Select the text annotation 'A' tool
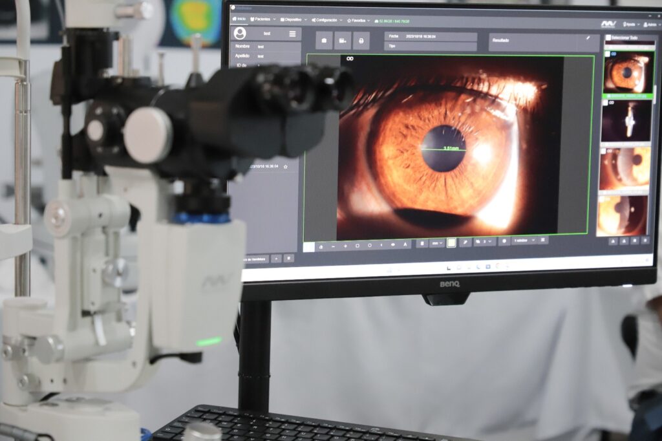 coord(405,244)
